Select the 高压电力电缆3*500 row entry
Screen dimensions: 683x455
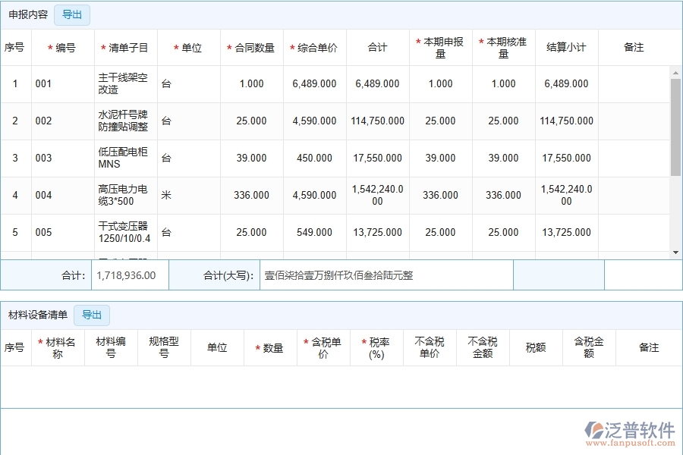coord(124,195)
